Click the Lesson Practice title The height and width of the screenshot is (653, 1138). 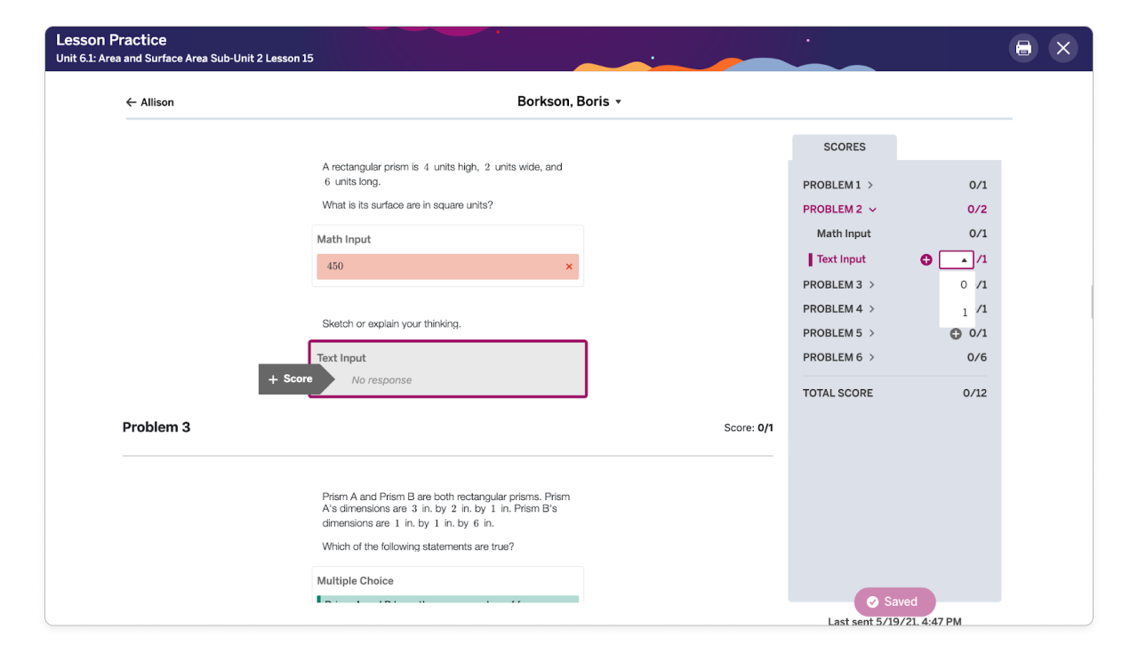click(111, 40)
